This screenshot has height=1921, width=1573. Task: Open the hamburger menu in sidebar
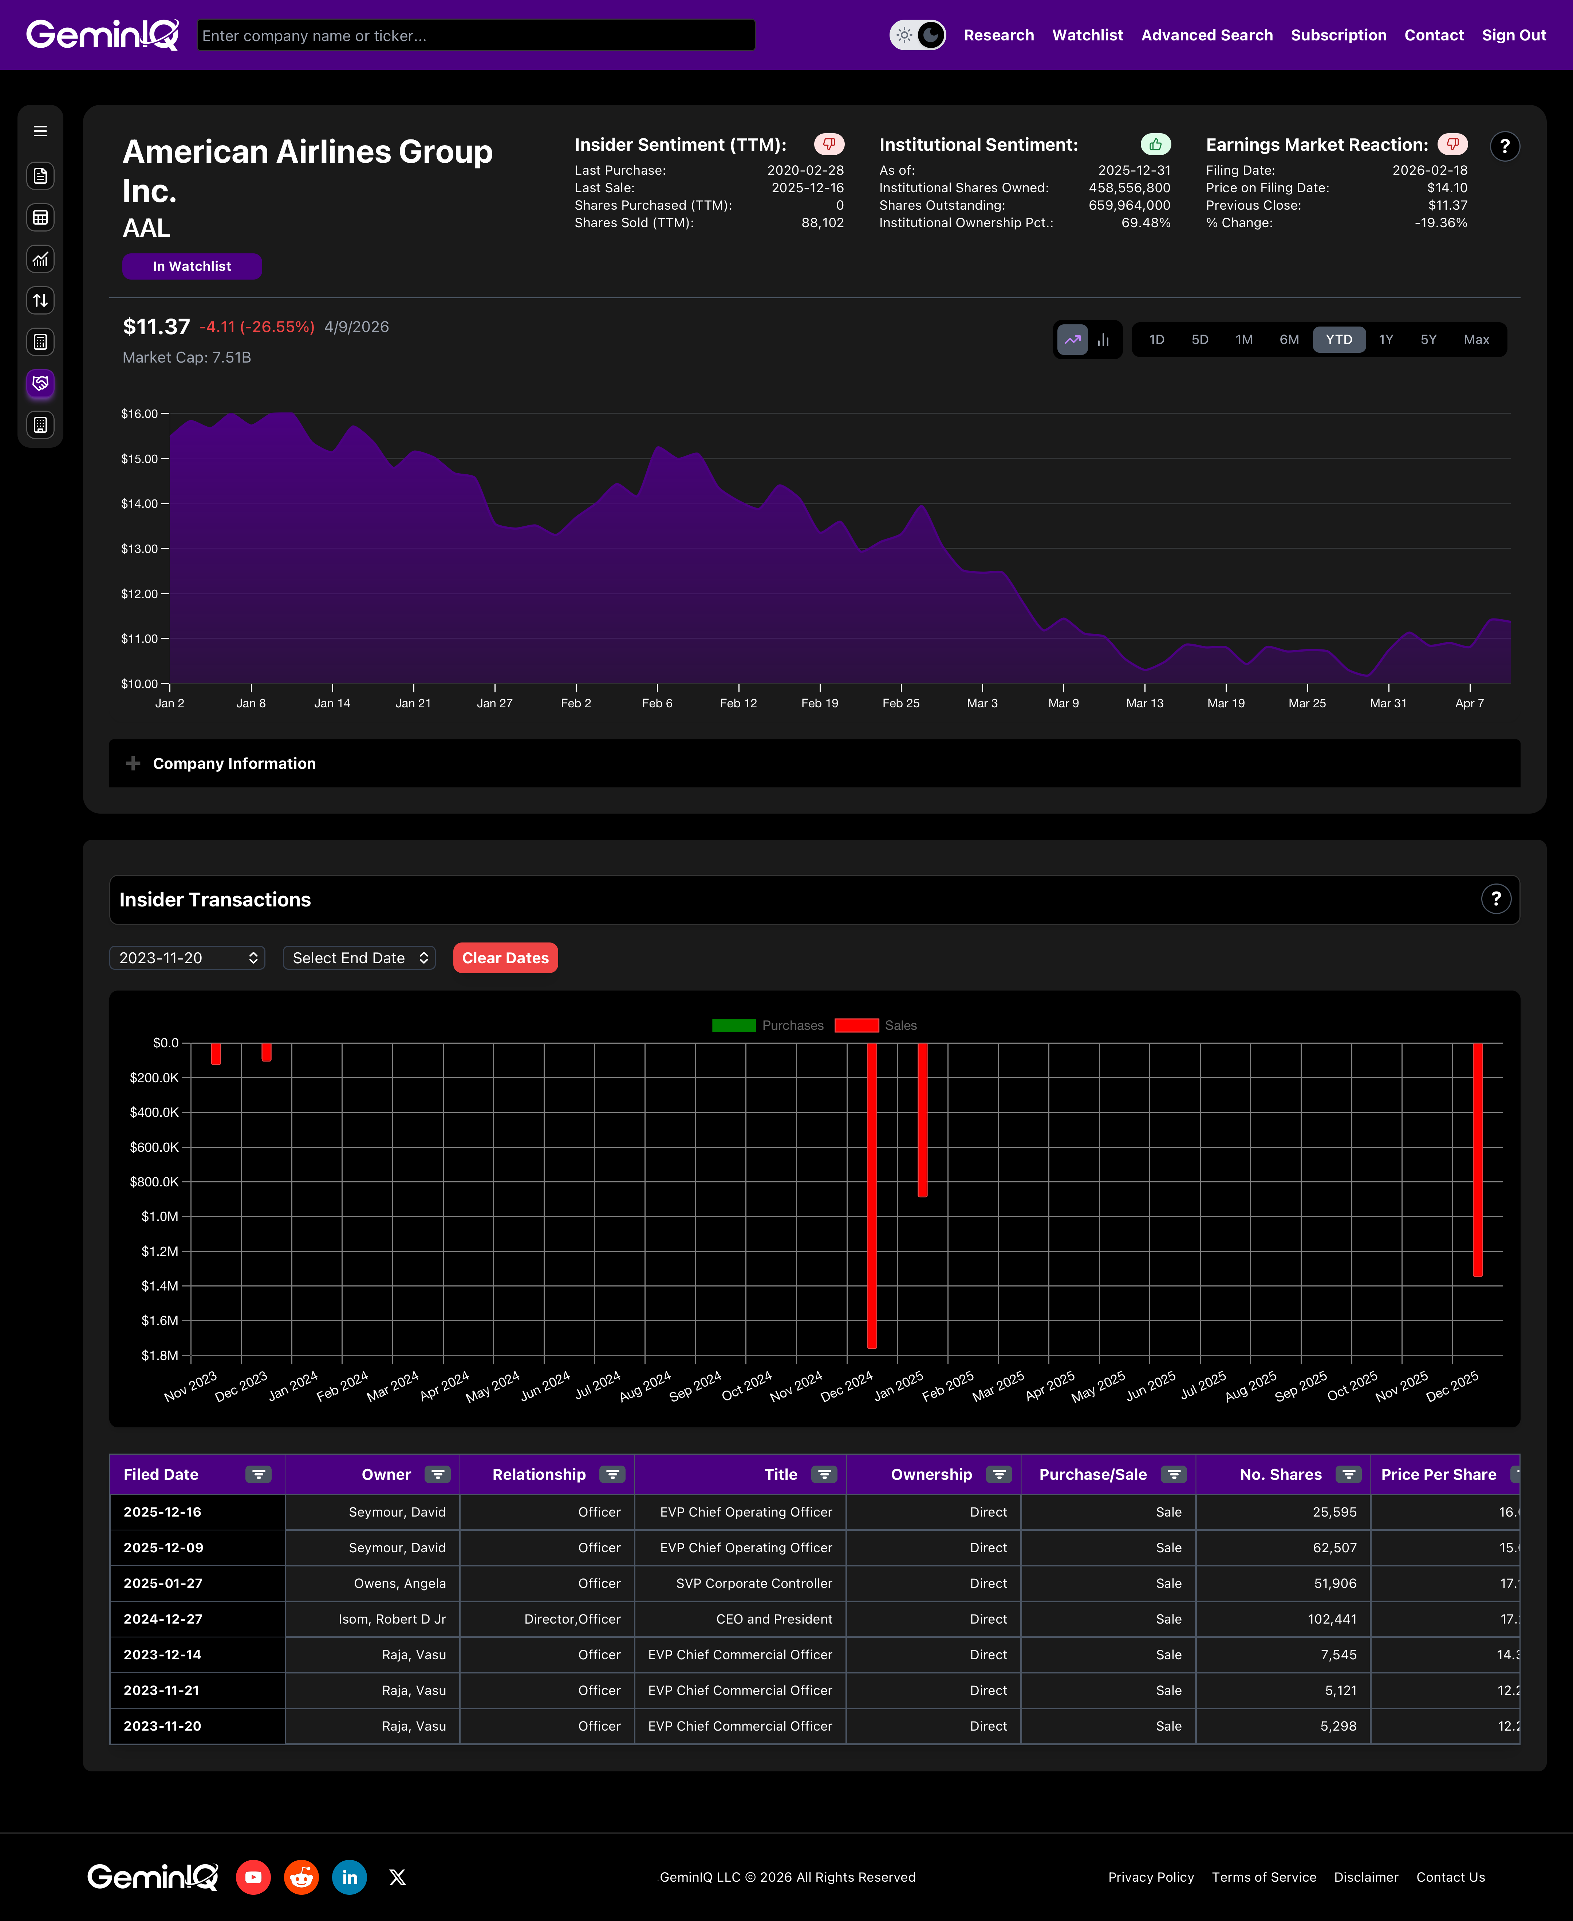click(40, 131)
